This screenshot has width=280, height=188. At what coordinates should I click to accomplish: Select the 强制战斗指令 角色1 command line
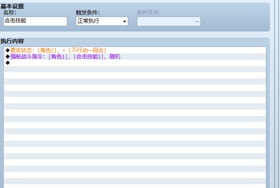point(135,57)
